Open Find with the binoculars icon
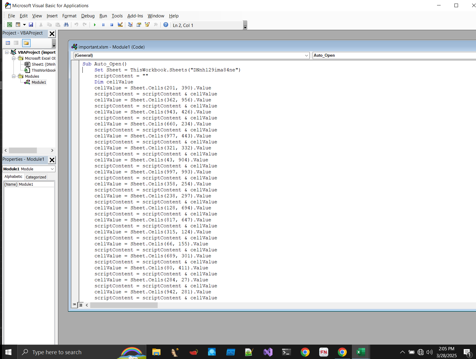The image size is (476, 359). click(x=66, y=25)
